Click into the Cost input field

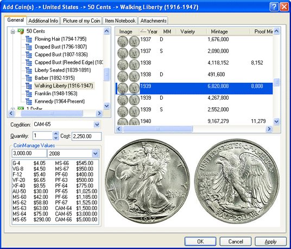coord(86,136)
